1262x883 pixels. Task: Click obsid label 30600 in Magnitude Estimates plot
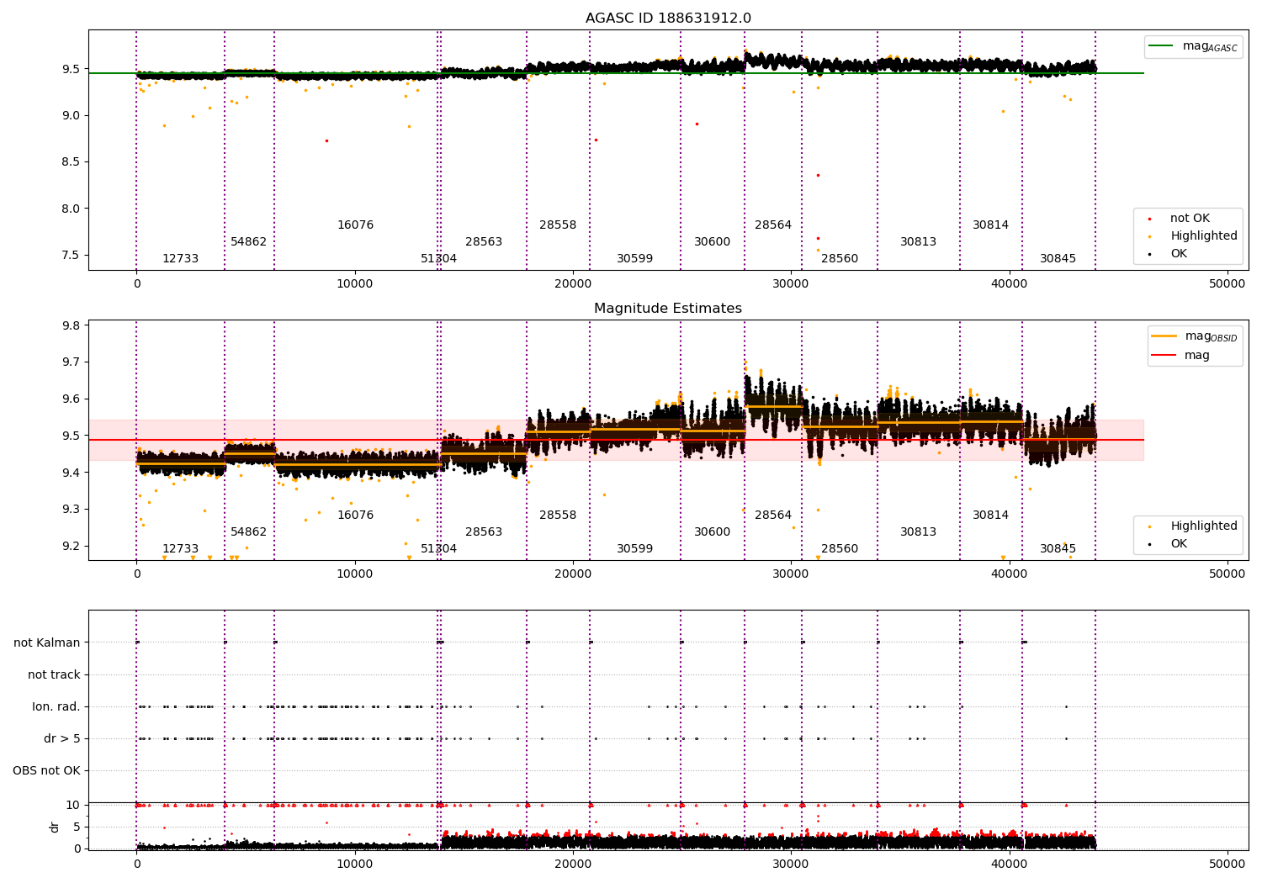[712, 532]
